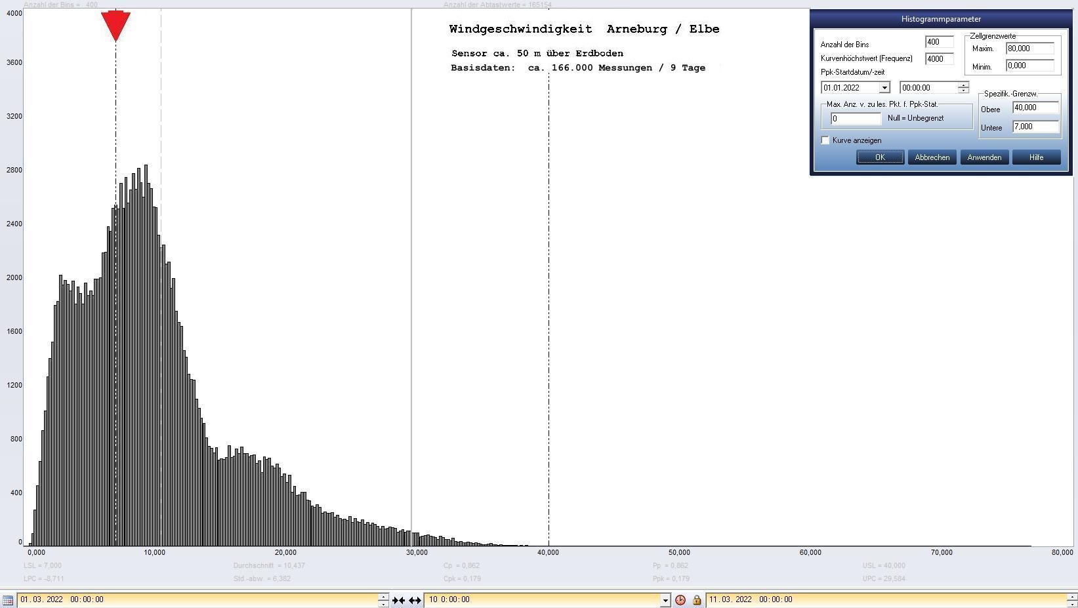
Task: Click the Ppk start time spinner arrows
Action: pos(963,88)
